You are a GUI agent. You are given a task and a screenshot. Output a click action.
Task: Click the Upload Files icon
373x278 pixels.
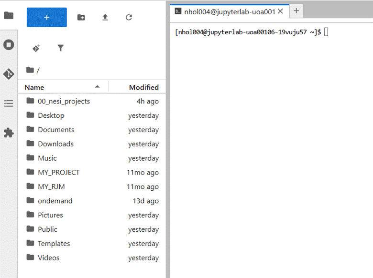[x=105, y=17]
